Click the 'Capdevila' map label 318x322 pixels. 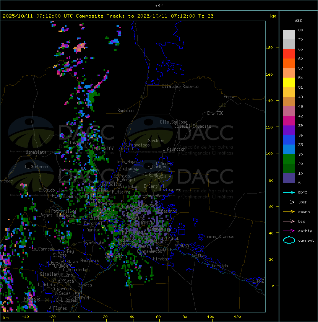(x=103, y=149)
